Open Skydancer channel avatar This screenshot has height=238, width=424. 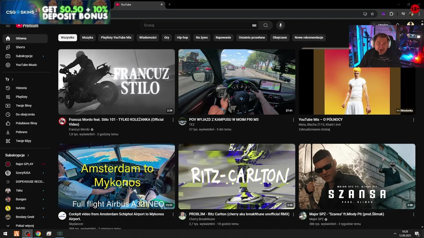[62, 216]
